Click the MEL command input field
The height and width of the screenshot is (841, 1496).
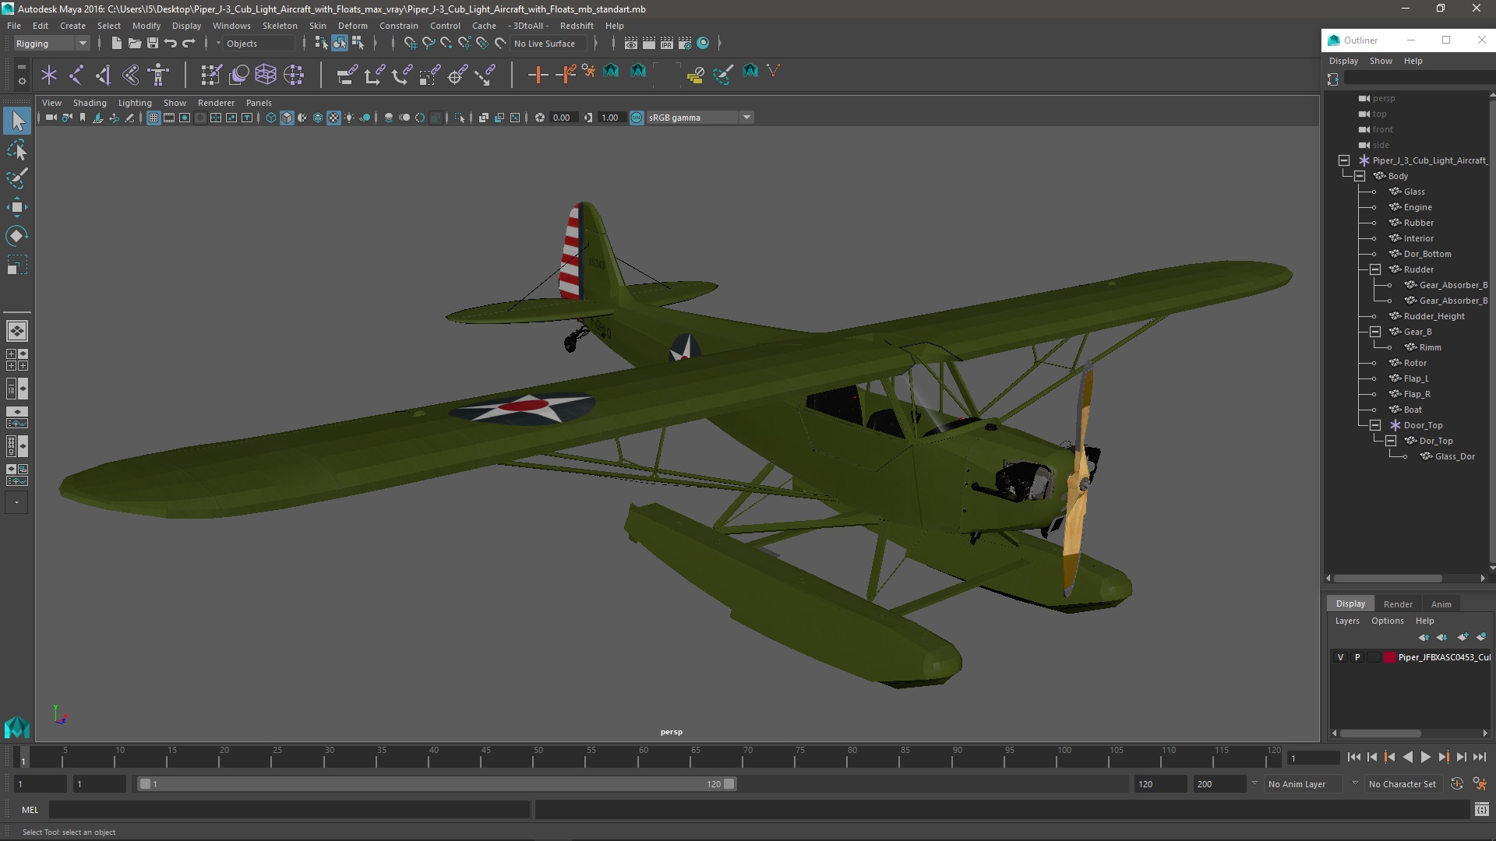(x=288, y=810)
